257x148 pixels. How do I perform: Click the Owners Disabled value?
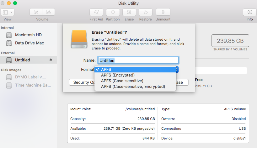[238, 119]
